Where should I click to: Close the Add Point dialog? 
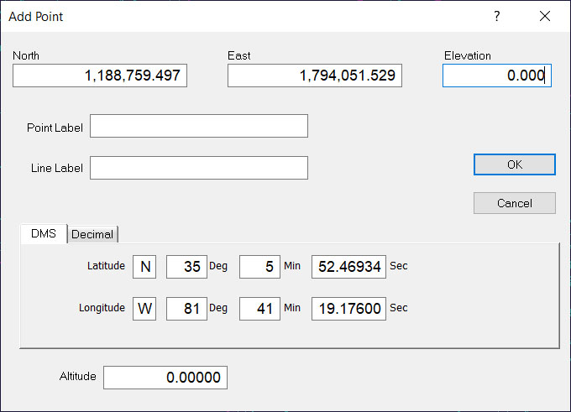tap(545, 16)
